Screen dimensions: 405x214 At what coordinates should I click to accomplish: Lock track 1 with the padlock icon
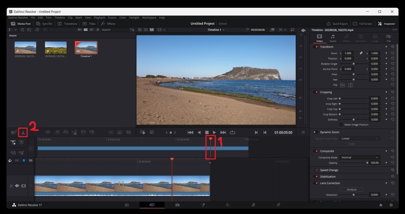coord(11,186)
